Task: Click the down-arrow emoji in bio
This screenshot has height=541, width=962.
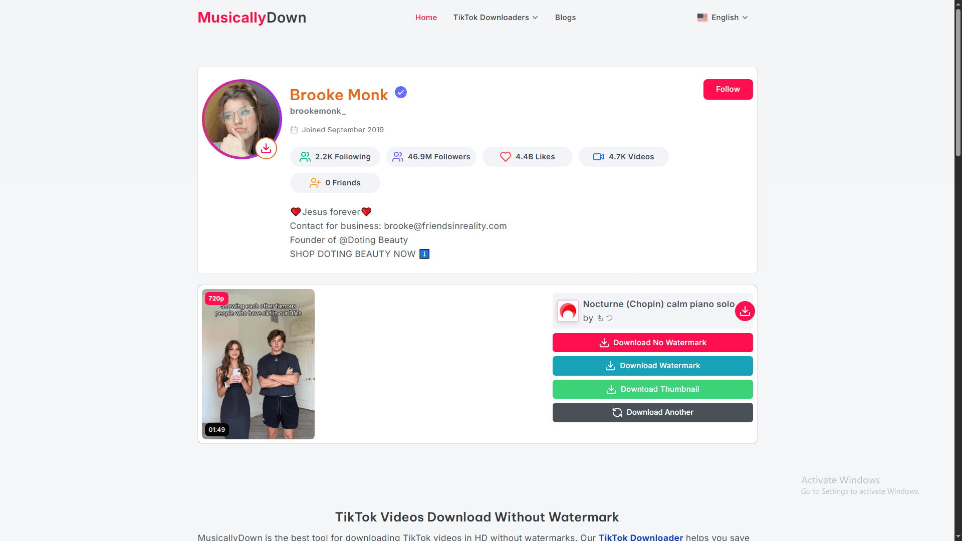Action: [424, 254]
